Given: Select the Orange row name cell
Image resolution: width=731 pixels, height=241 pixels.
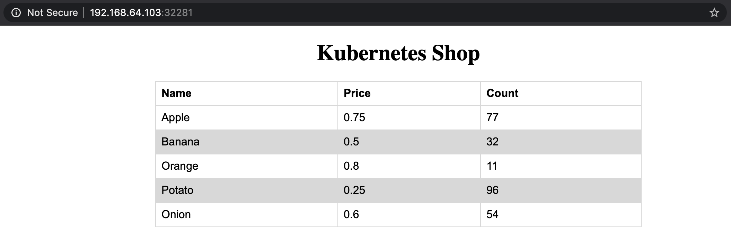Looking at the screenshot, I should coord(180,166).
